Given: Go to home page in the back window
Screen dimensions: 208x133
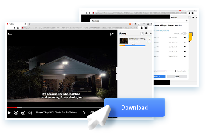Looking at the screenshot, I should click(90, 13).
